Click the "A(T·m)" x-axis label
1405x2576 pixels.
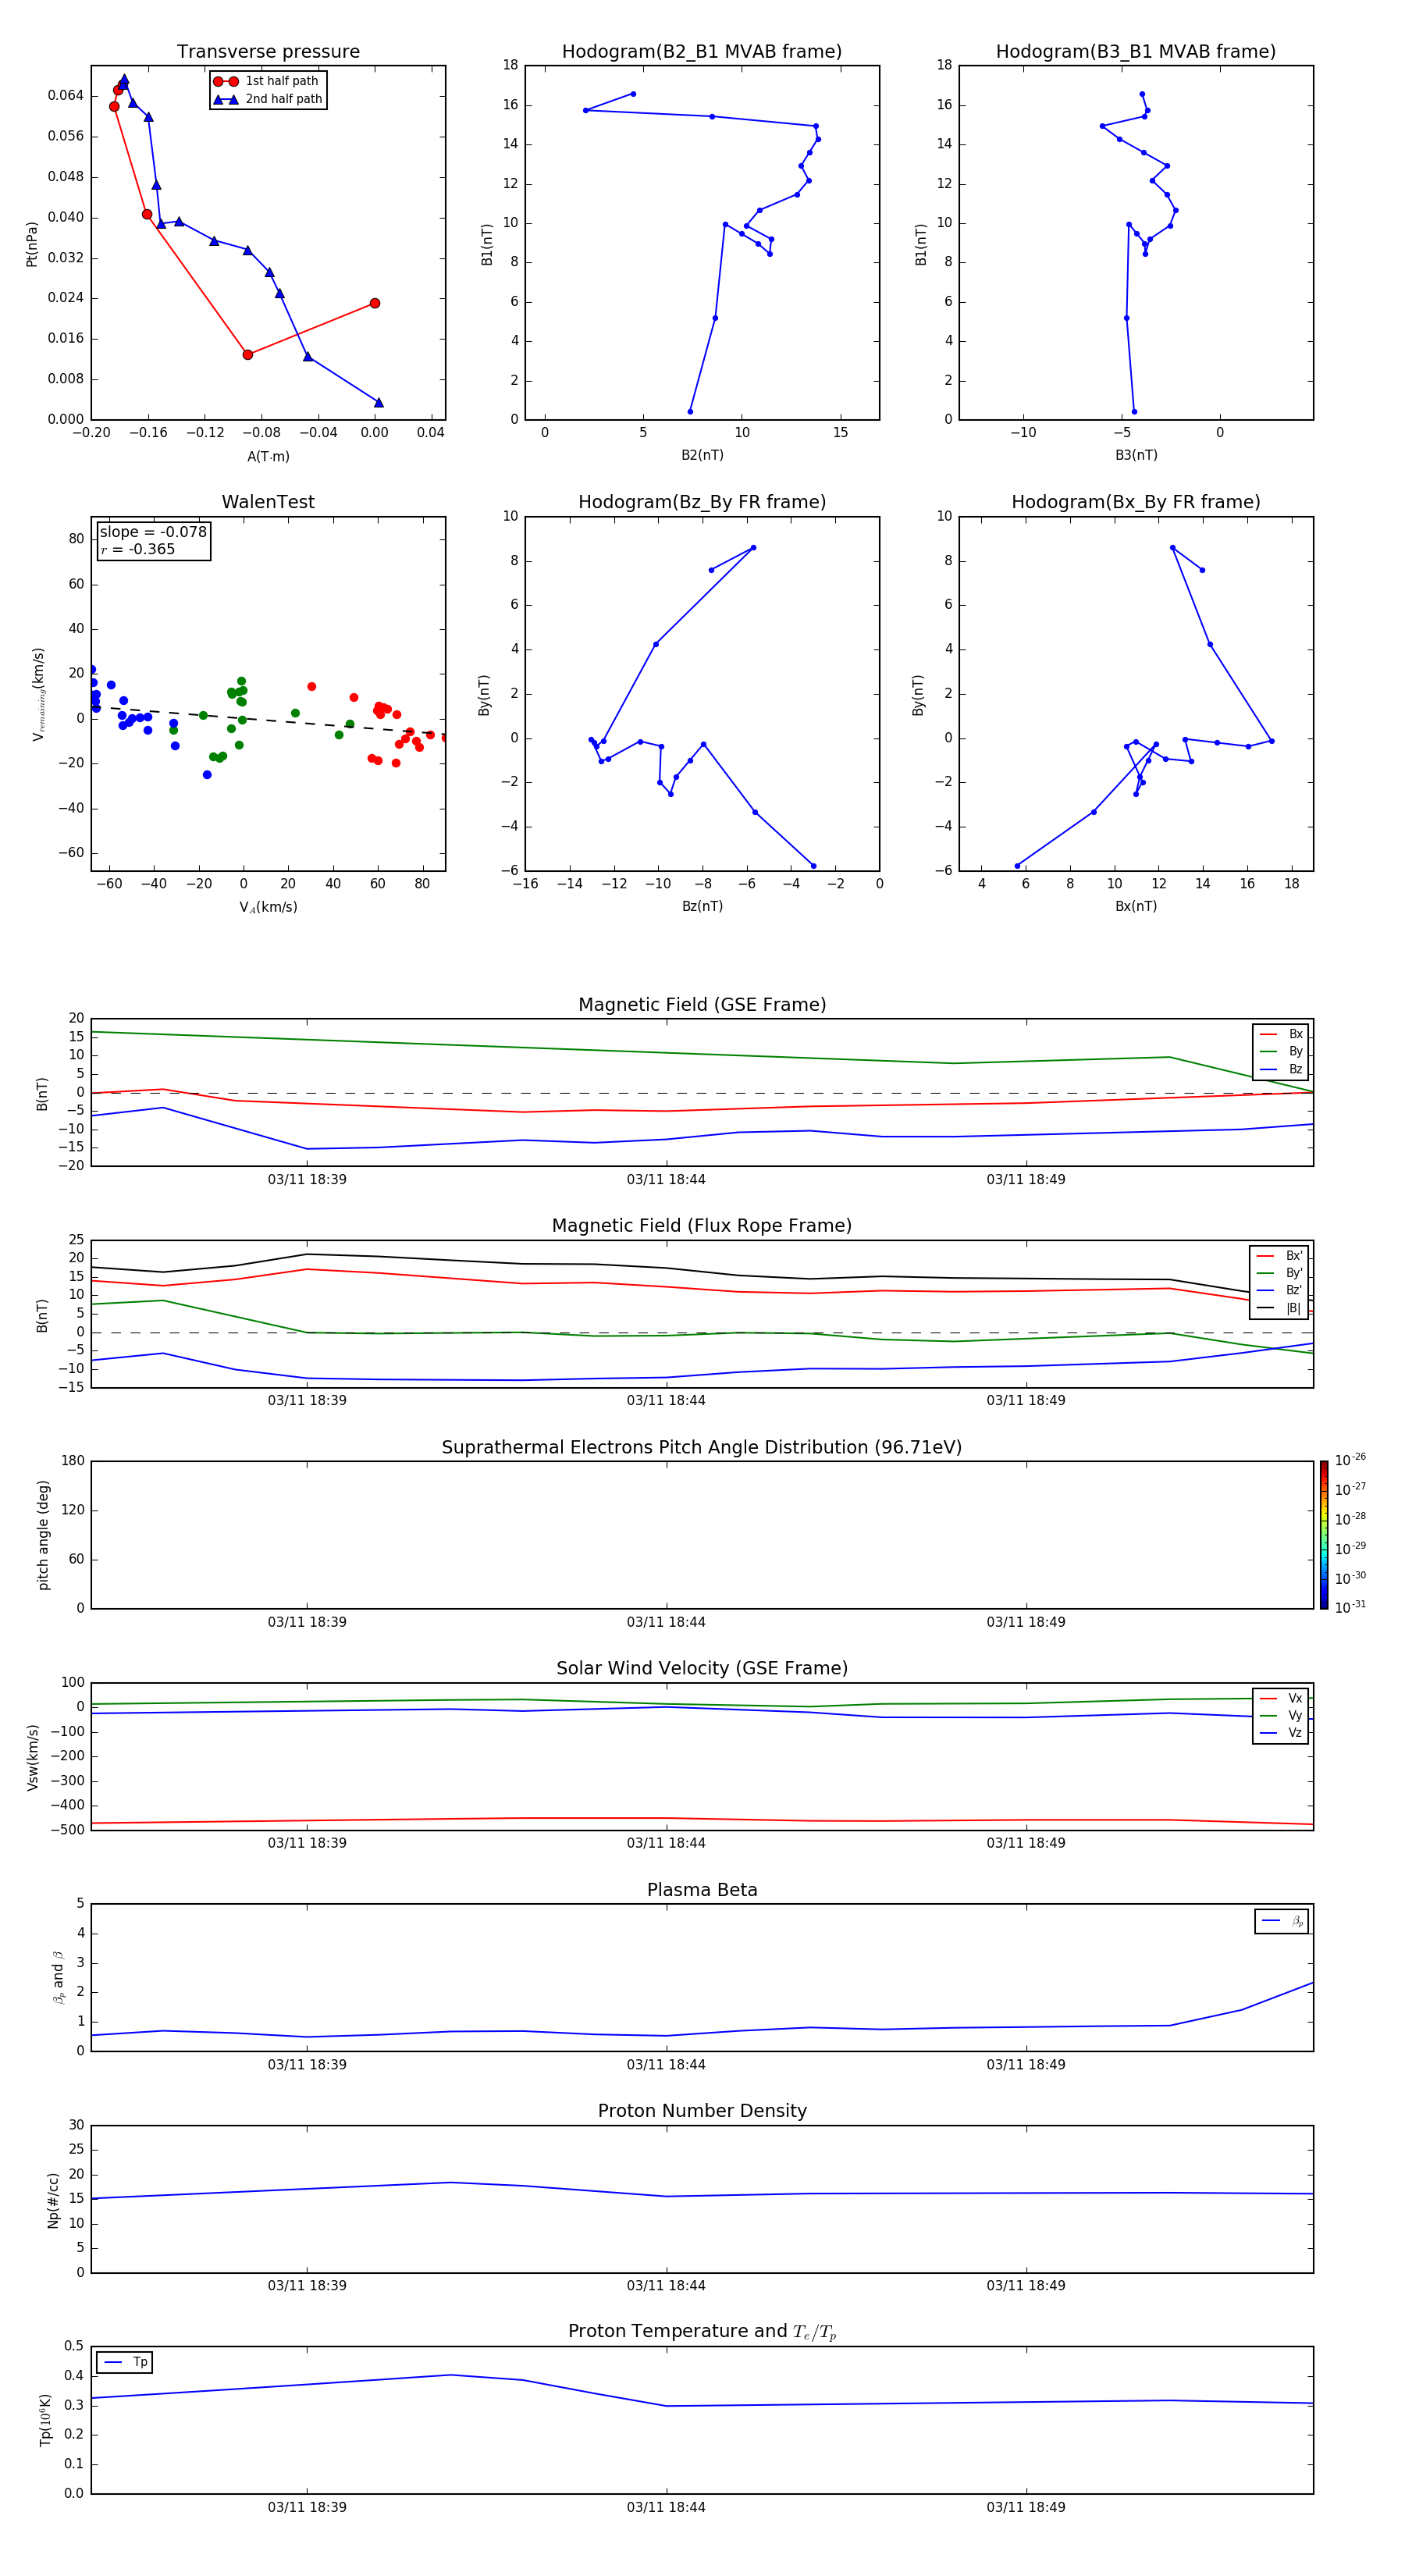click(x=268, y=456)
